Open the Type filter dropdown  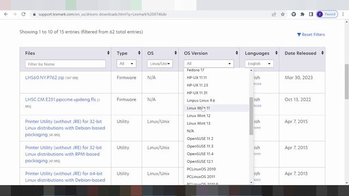[x=126, y=64]
